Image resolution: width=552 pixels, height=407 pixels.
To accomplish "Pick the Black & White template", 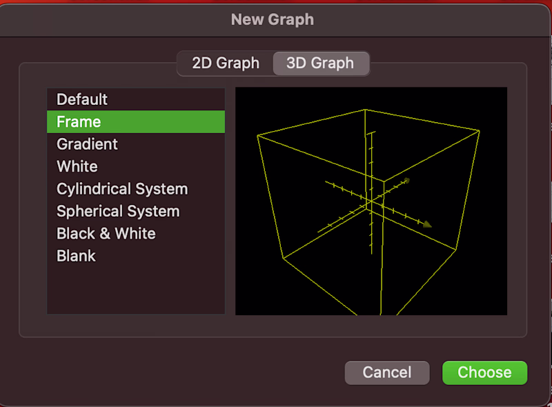I will tap(106, 233).
